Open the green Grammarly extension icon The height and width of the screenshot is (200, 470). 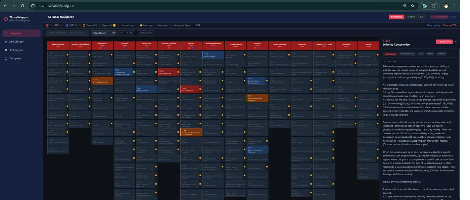coord(424,6)
